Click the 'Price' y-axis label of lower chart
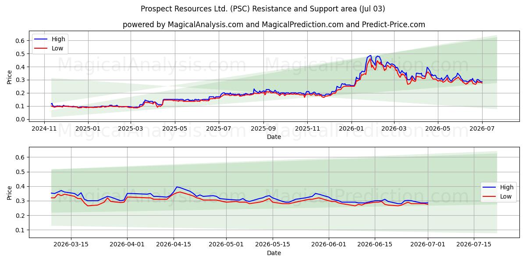 click(x=10, y=193)
